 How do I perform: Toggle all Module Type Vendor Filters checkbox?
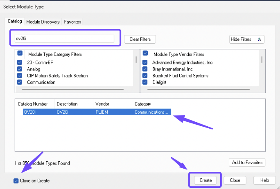[x=145, y=54]
